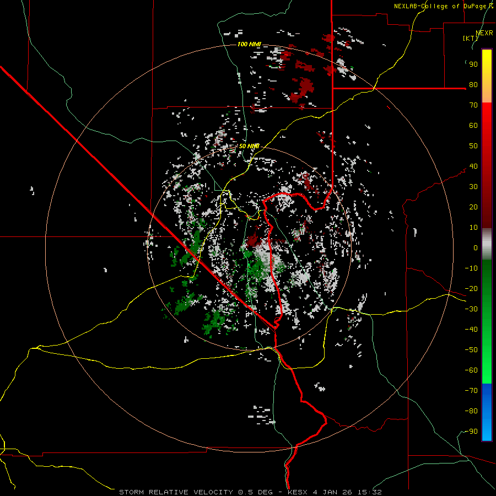Click the 90 value on the velocity scale
The image size is (496, 496).
point(473,64)
